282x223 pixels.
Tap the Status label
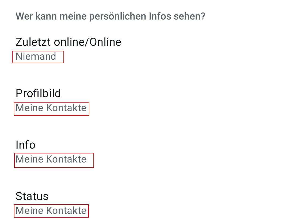coord(32,196)
